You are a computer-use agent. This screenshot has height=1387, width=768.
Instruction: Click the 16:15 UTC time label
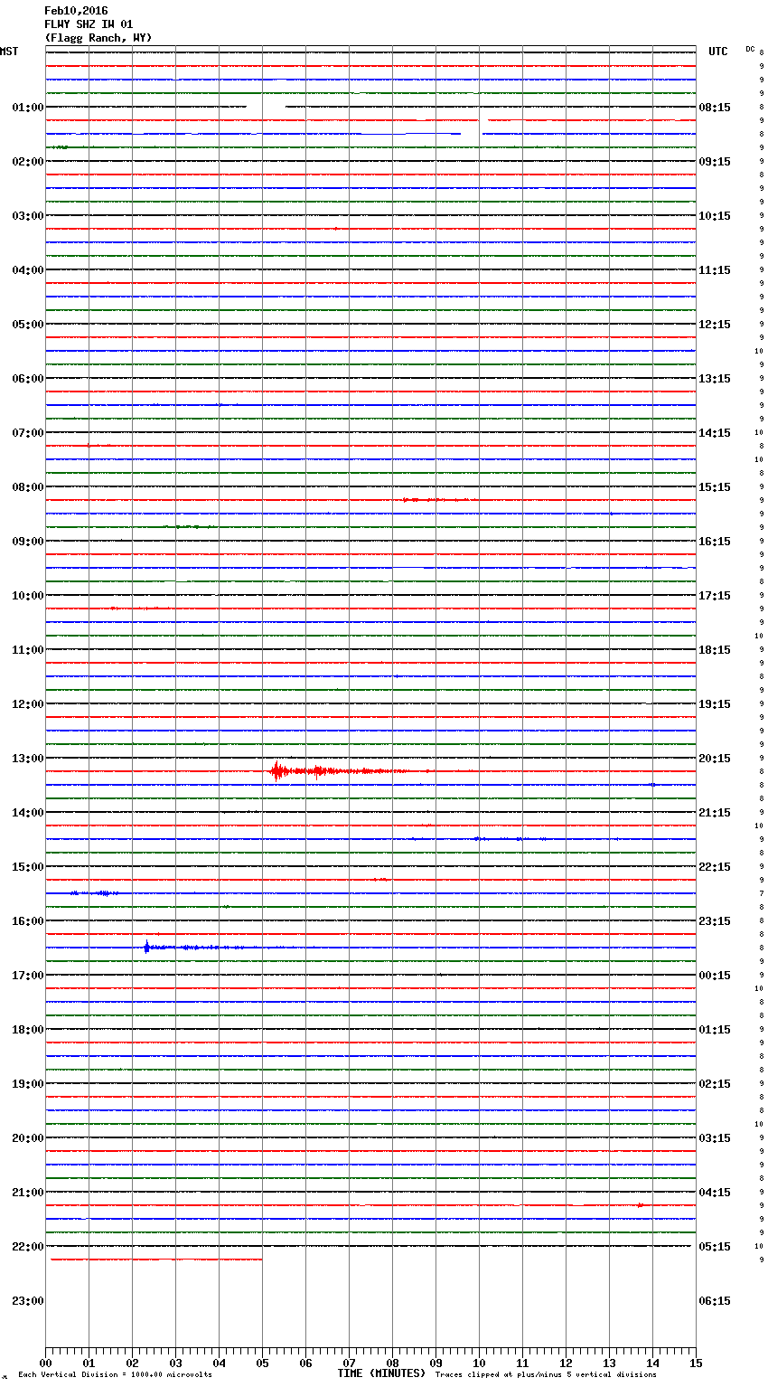tap(715, 542)
